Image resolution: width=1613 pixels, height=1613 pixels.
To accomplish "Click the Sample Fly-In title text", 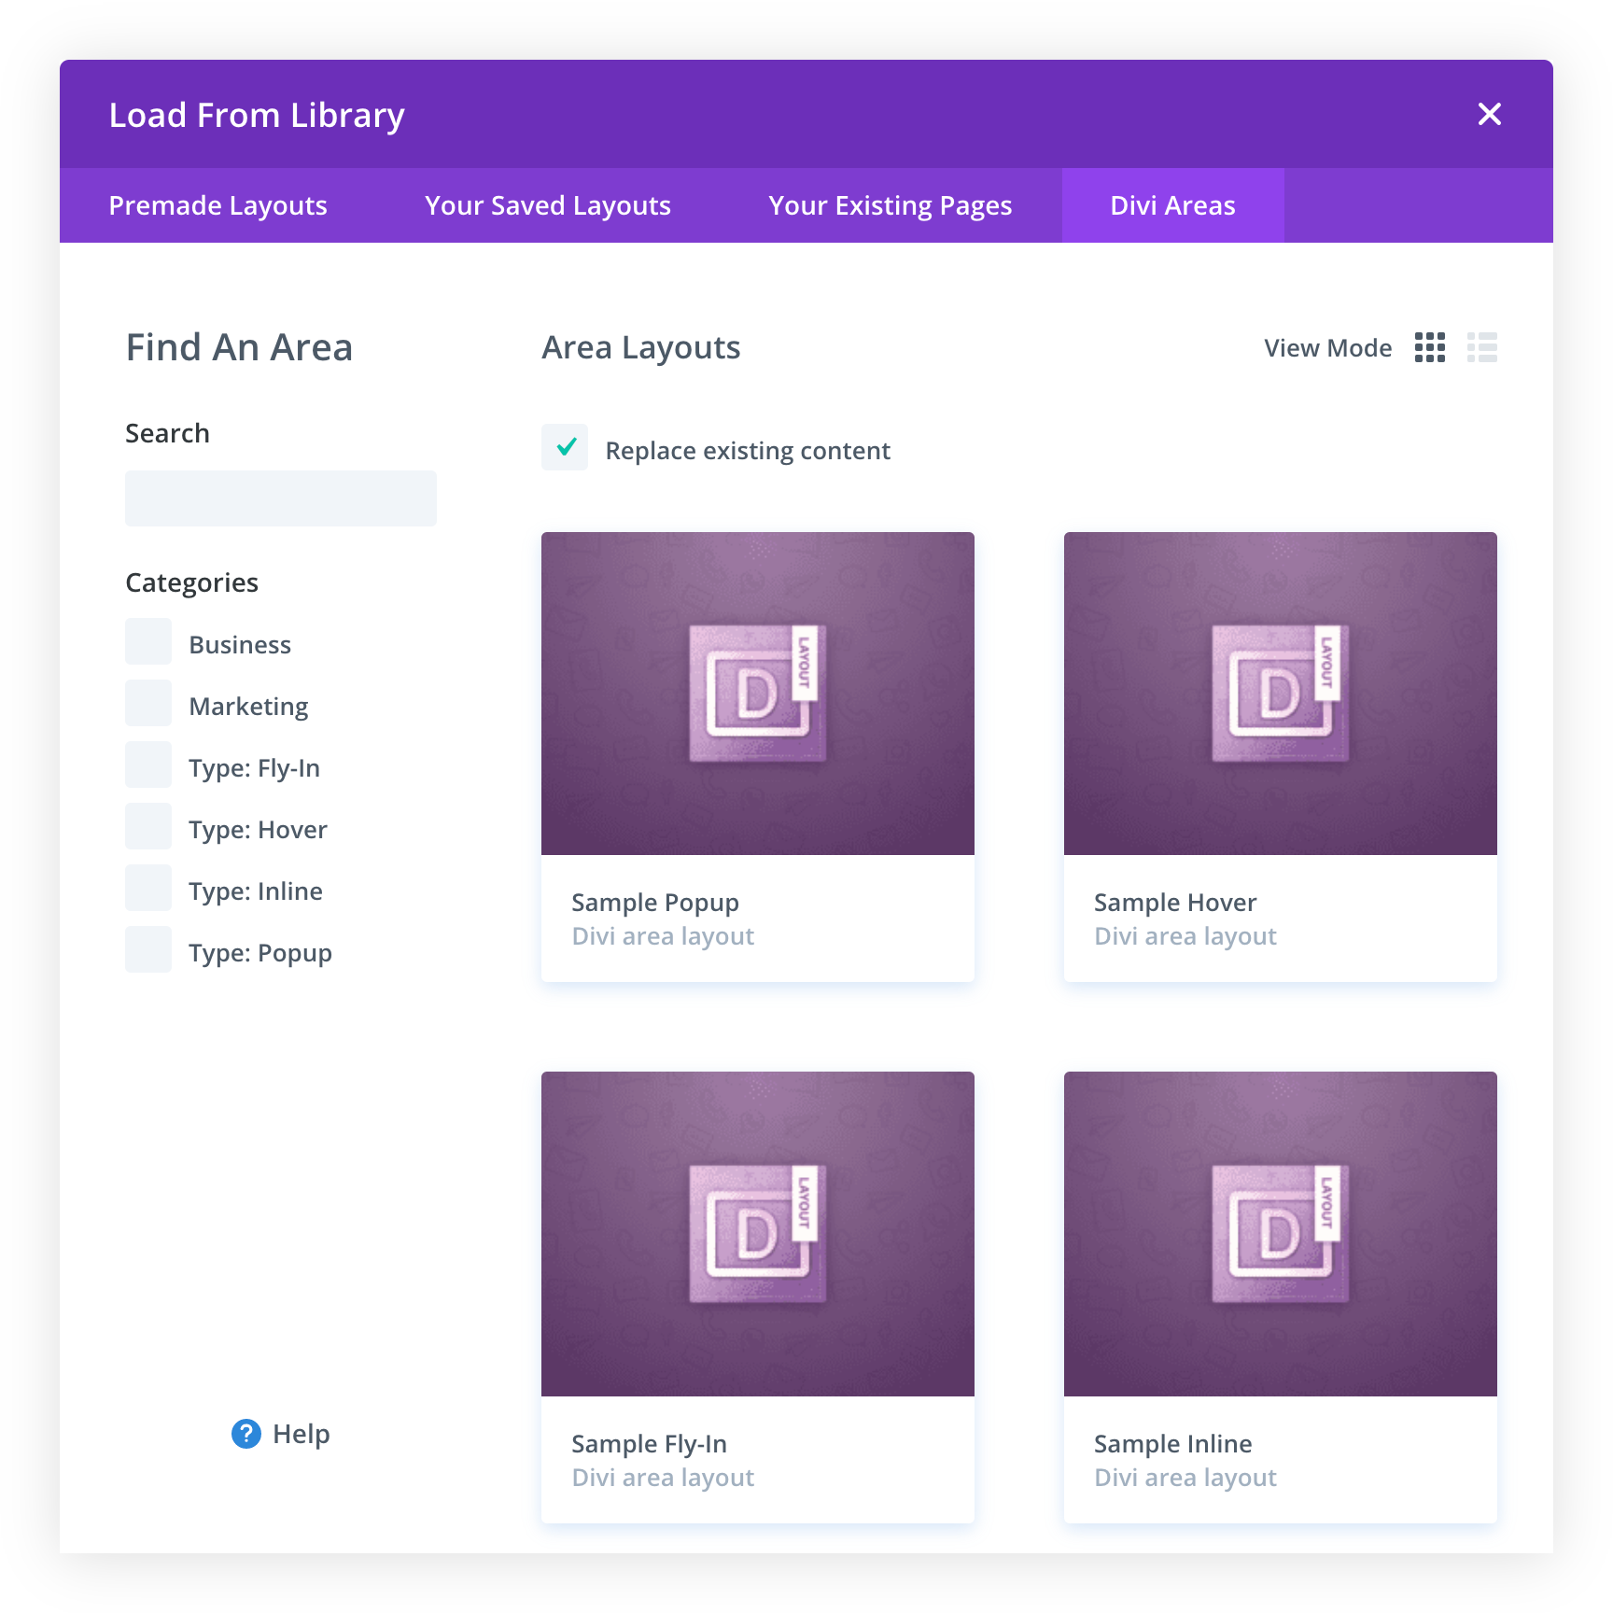I will click(x=650, y=1444).
